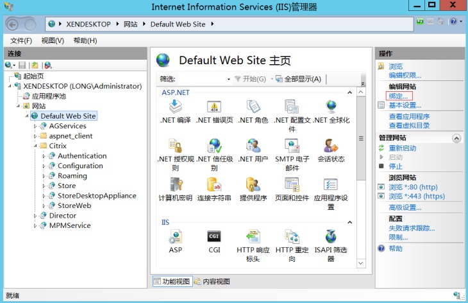Switch to 功能视图 tab
This screenshot has height=303, width=468.
(x=172, y=281)
